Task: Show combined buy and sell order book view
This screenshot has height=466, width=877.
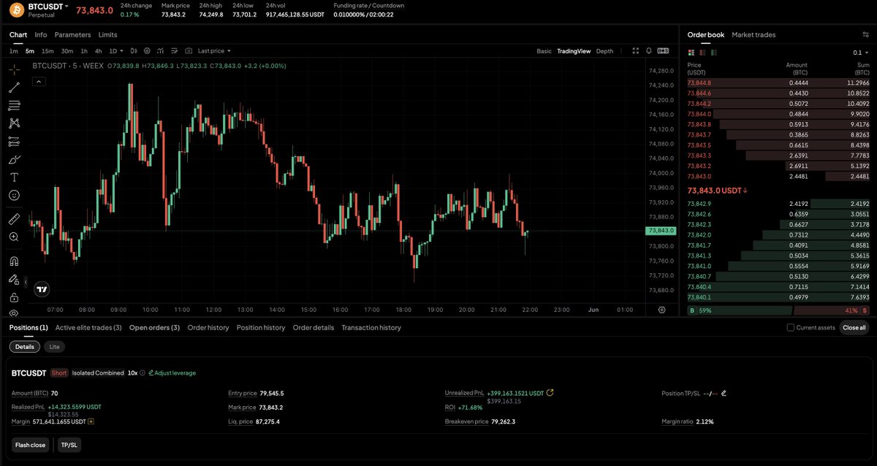Action: (693, 53)
